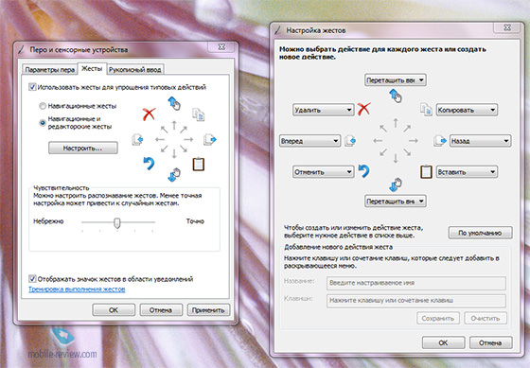Click the red X delete gesture icon in the Перо и сенсорные устройства window

point(149,114)
